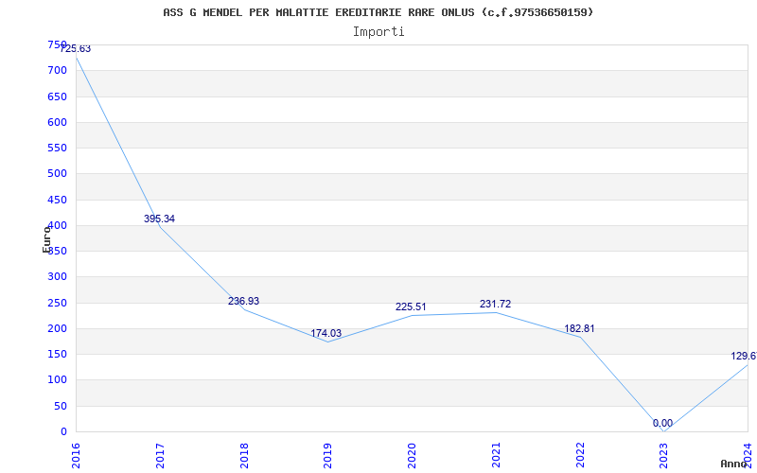Image resolution: width=757 pixels, height=473 pixels.
Task: Select the 2017 year axis label
Action: pos(160,456)
